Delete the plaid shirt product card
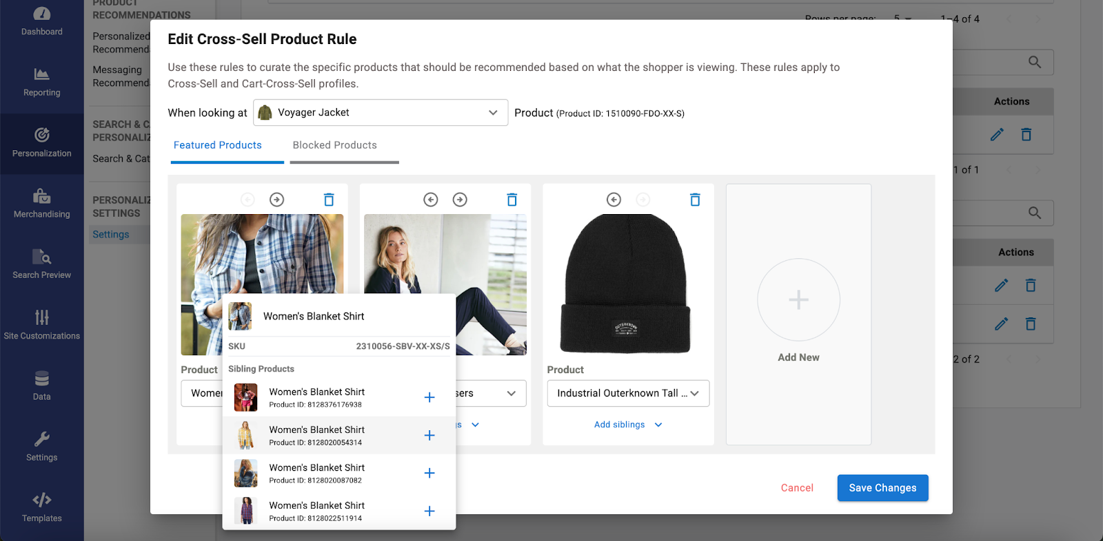 coord(329,200)
